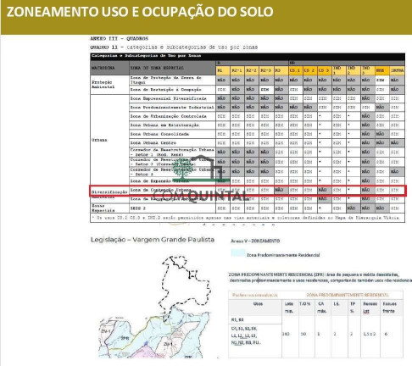Click the value '1,5 x 2' in the ZPR table
Image resolution: width=412 pixels, height=366 pixels.
tap(370, 334)
